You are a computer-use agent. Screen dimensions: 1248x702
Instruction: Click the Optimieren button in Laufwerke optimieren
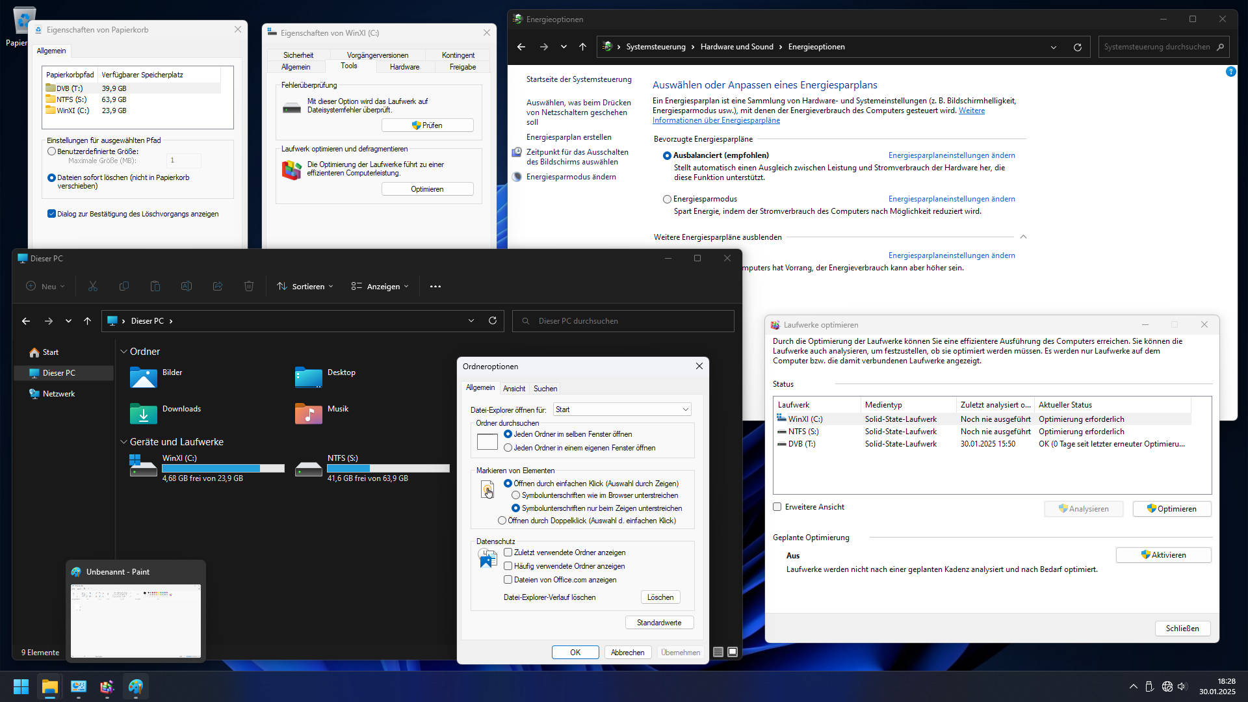(1171, 508)
